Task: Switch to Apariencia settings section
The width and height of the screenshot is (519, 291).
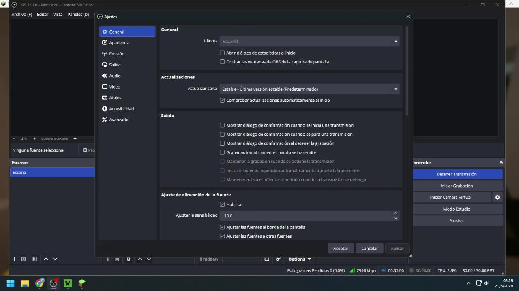Action: pos(127,43)
